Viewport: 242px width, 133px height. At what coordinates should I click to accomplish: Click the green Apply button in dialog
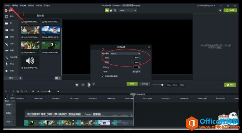pos(132,84)
